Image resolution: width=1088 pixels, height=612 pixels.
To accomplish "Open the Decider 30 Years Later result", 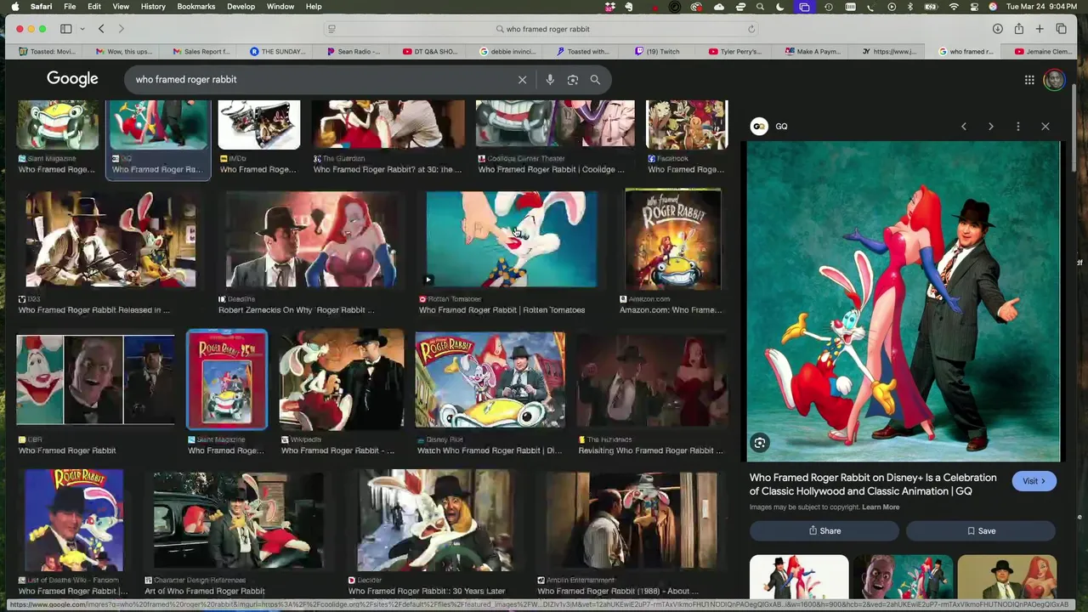I will coord(434,520).
